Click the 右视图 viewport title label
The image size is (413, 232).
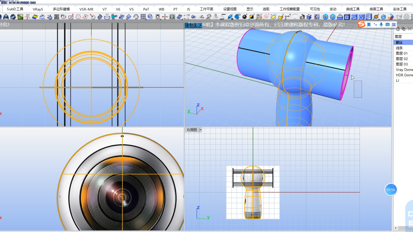[192, 130]
